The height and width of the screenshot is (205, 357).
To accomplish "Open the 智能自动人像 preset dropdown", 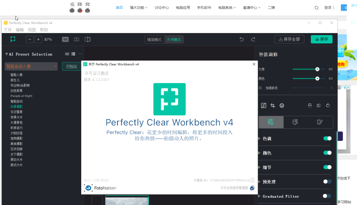I will [31, 66].
